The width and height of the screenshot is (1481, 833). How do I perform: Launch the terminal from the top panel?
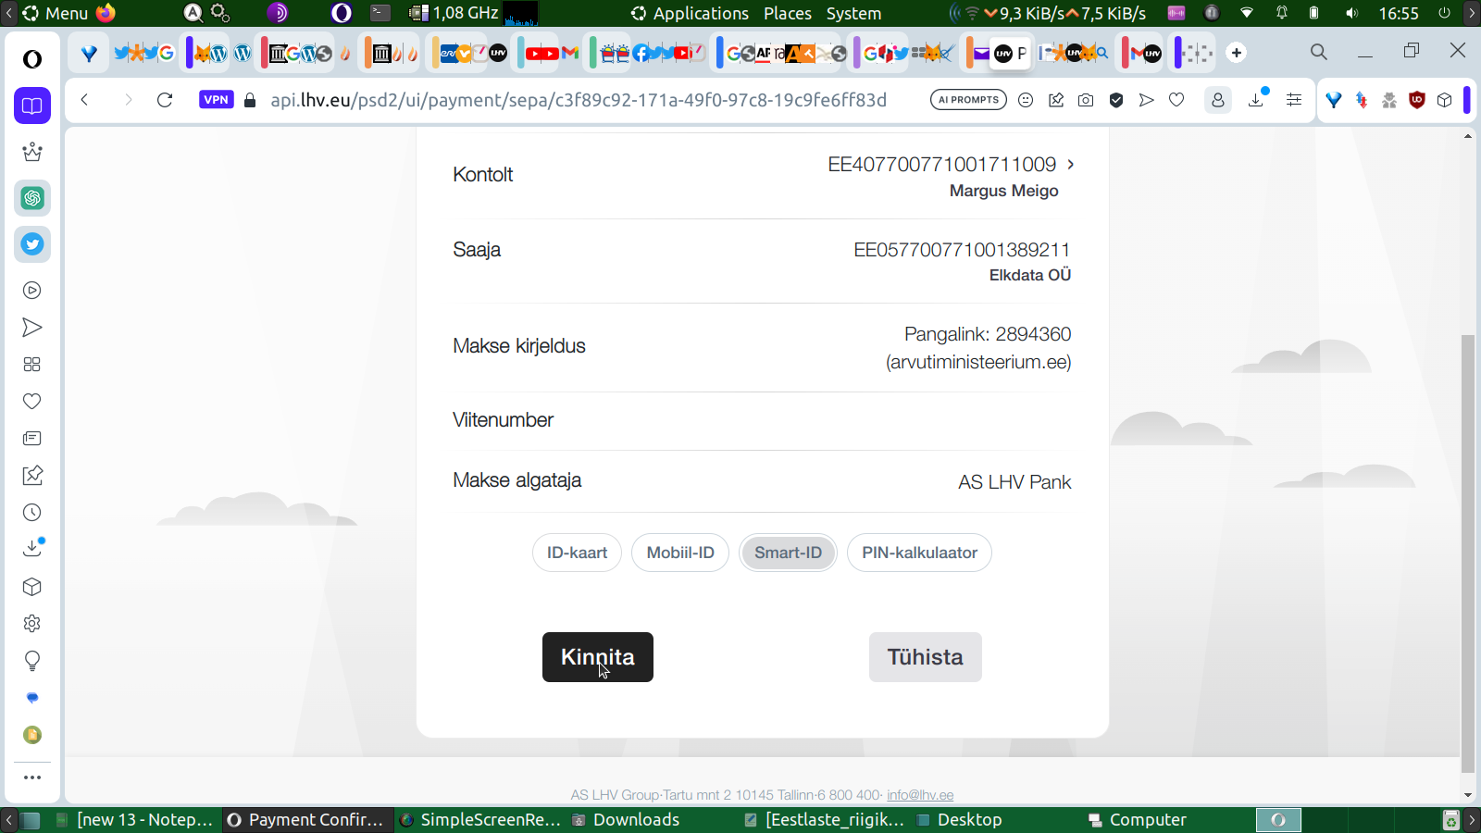380,13
